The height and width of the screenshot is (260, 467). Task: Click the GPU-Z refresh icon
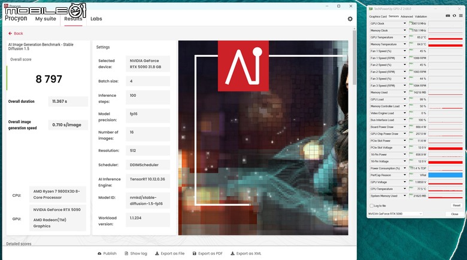tap(454, 16)
